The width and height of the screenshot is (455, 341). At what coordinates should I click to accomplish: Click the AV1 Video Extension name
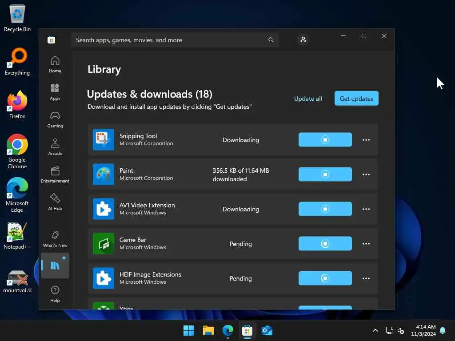[x=147, y=205]
